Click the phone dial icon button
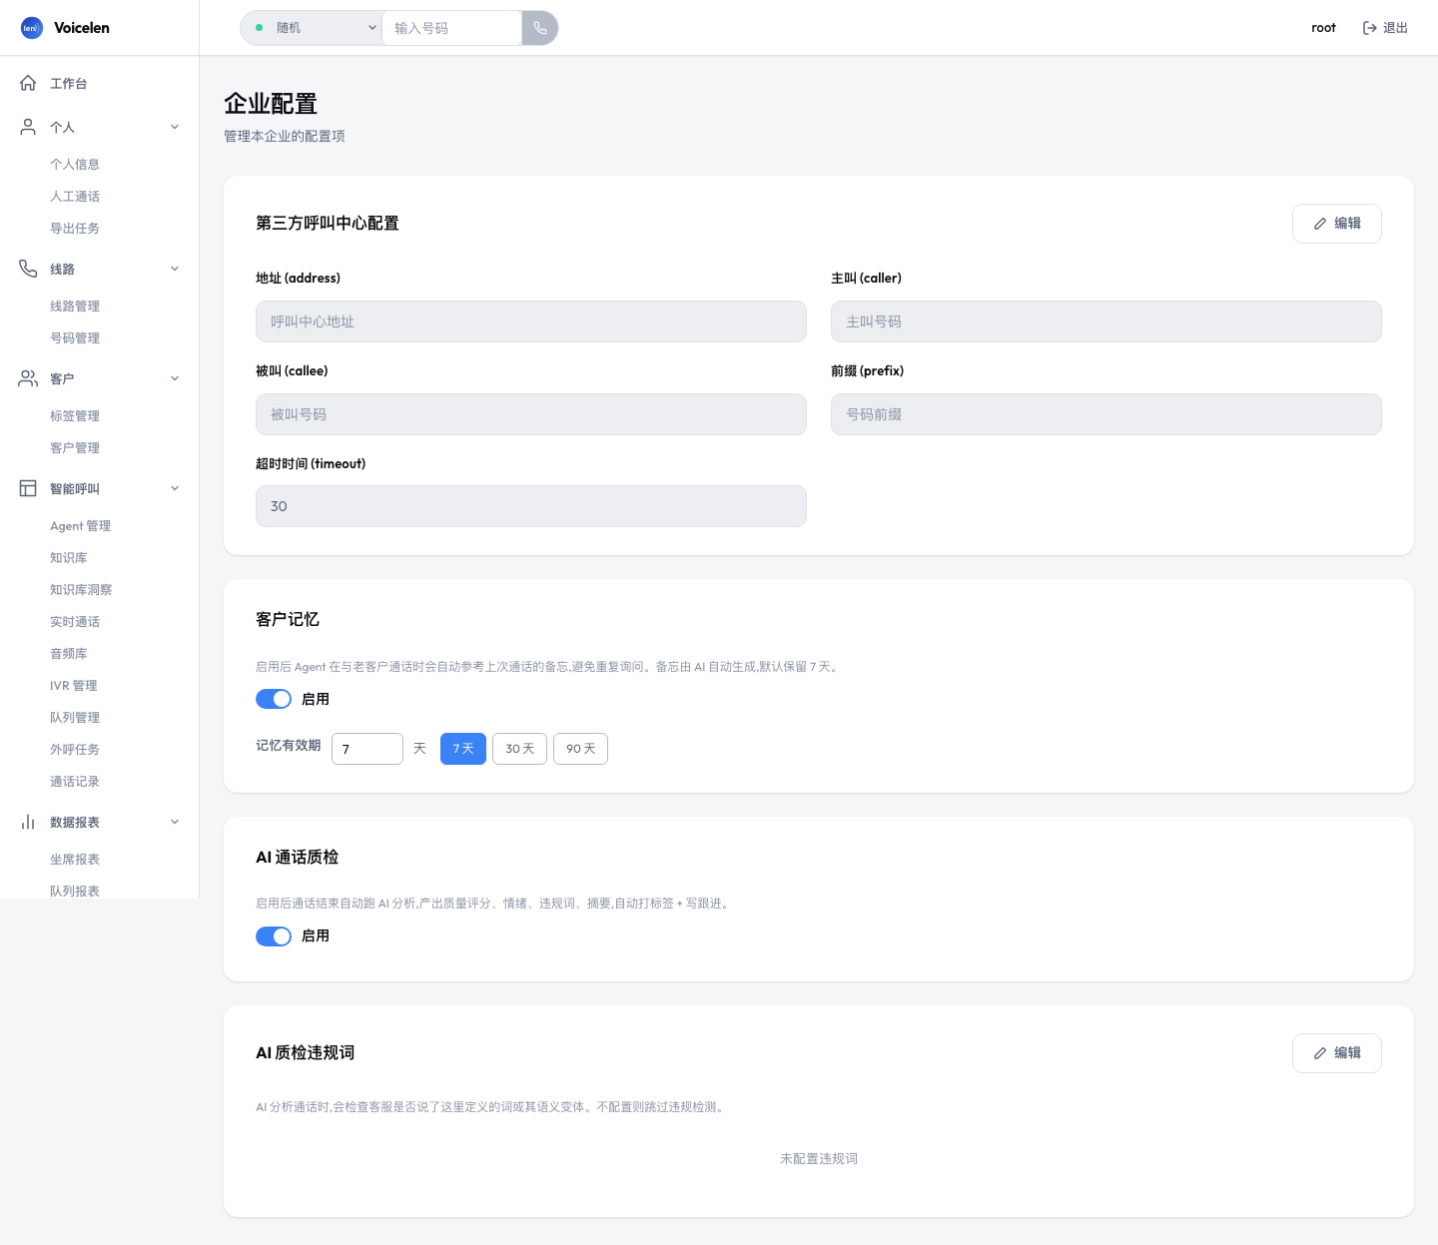The height and width of the screenshot is (1245, 1438). [540, 28]
